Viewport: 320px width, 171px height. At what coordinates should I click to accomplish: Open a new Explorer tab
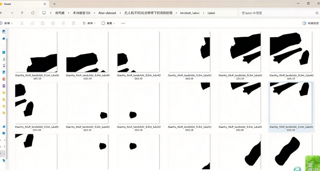tap(54, 4)
